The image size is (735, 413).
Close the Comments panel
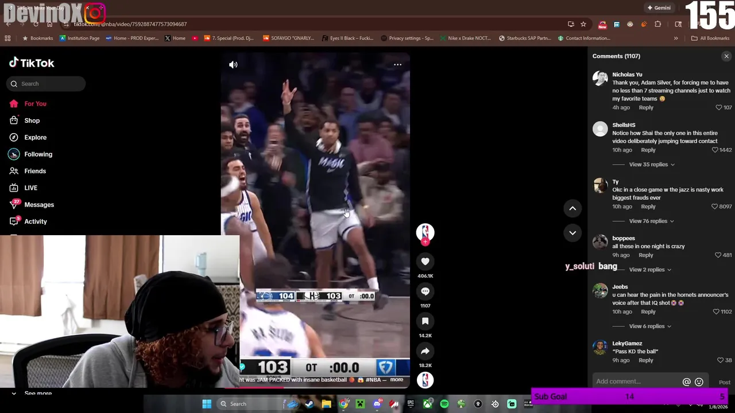726,56
